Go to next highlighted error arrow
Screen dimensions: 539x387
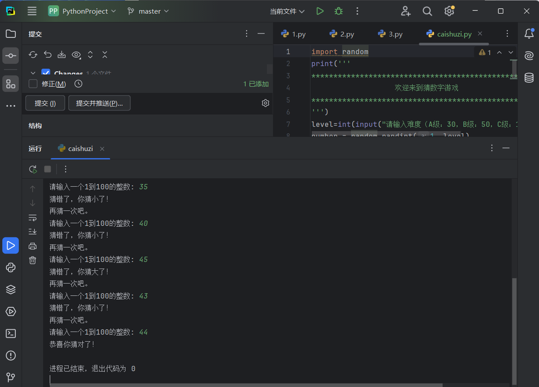[511, 52]
